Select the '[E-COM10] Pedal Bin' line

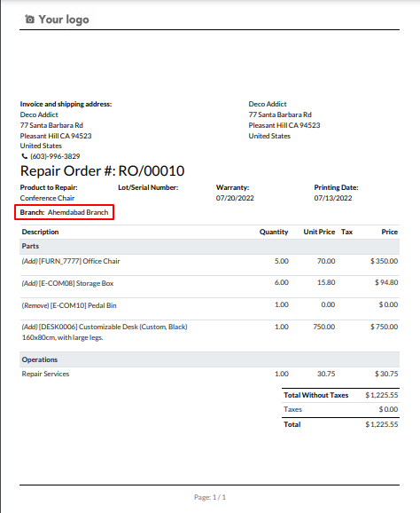tap(209, 309)
